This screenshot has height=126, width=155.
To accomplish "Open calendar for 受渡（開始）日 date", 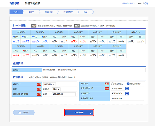I will pyautogui.click(x=127, y=88).
